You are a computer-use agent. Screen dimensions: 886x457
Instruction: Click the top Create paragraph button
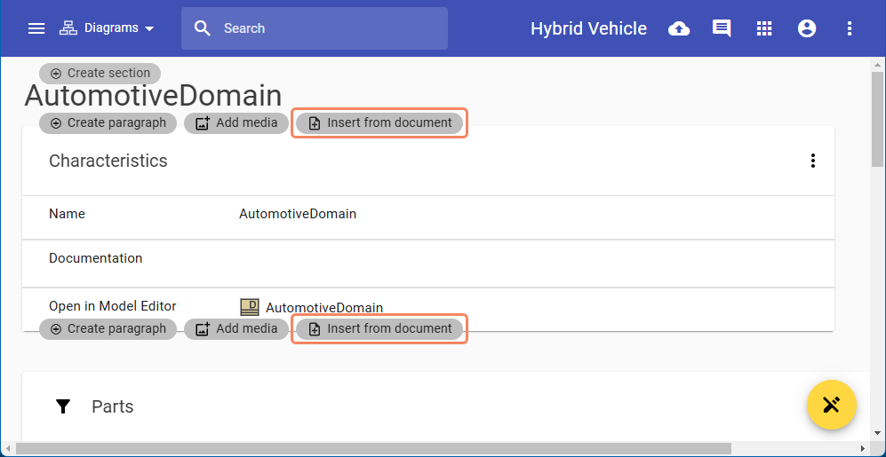tap(108, 123)
